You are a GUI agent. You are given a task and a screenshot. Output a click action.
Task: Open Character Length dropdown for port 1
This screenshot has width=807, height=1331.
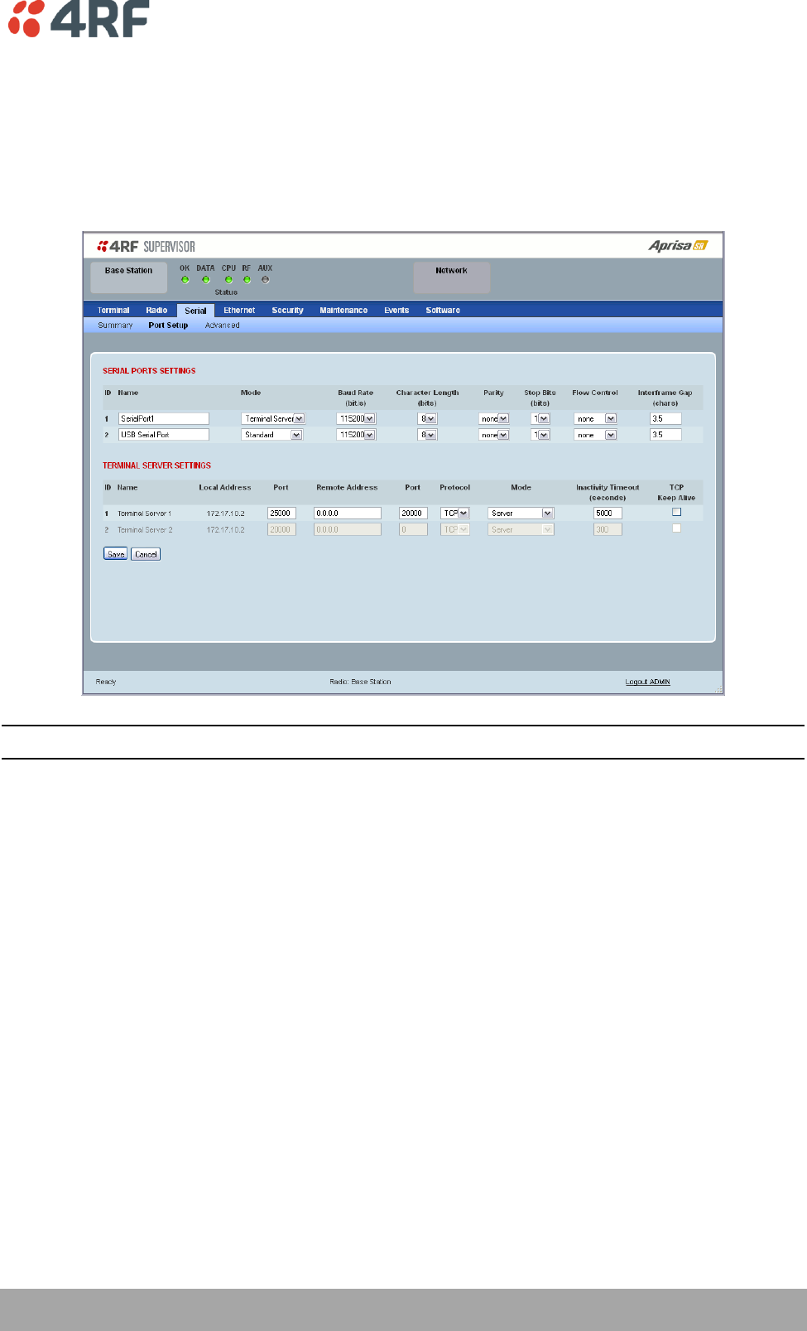coord(427,419)
